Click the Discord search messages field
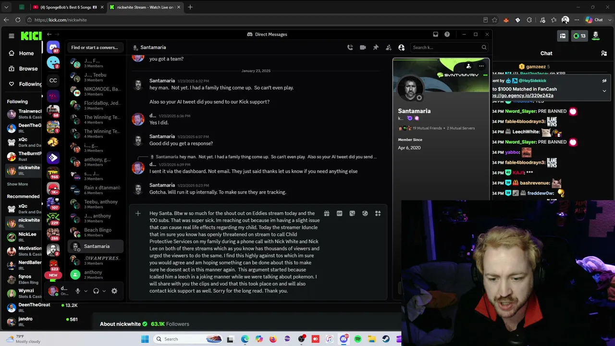Screen dimensions: 615x346 point(449,48)
